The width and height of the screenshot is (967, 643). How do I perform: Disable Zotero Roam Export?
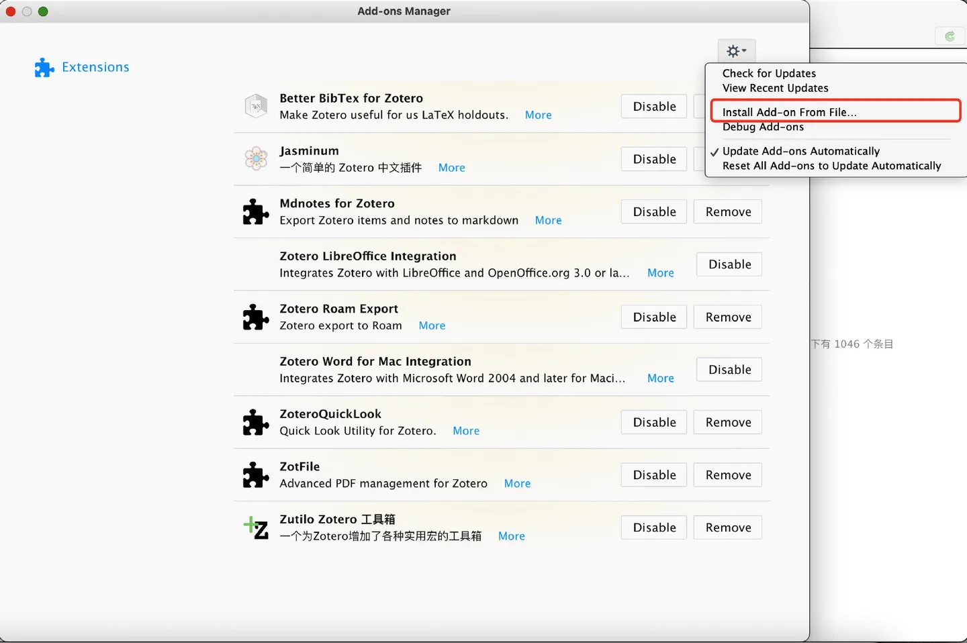654,317
